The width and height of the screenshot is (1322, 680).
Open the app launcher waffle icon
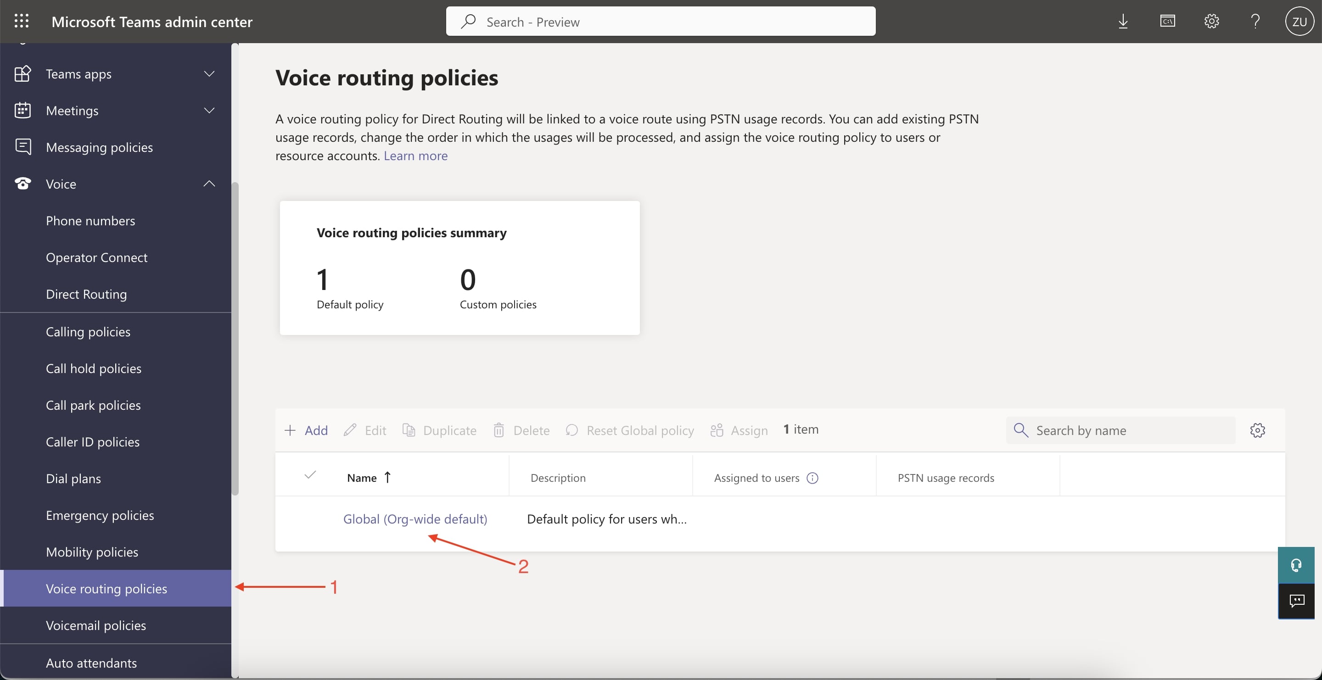[22, 21]
